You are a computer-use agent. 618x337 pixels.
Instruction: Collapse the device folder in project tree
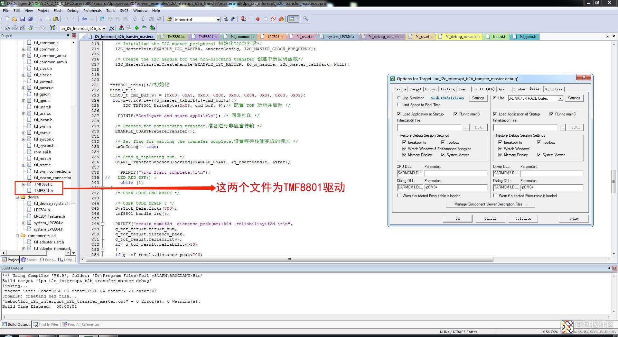click(17, 197)
